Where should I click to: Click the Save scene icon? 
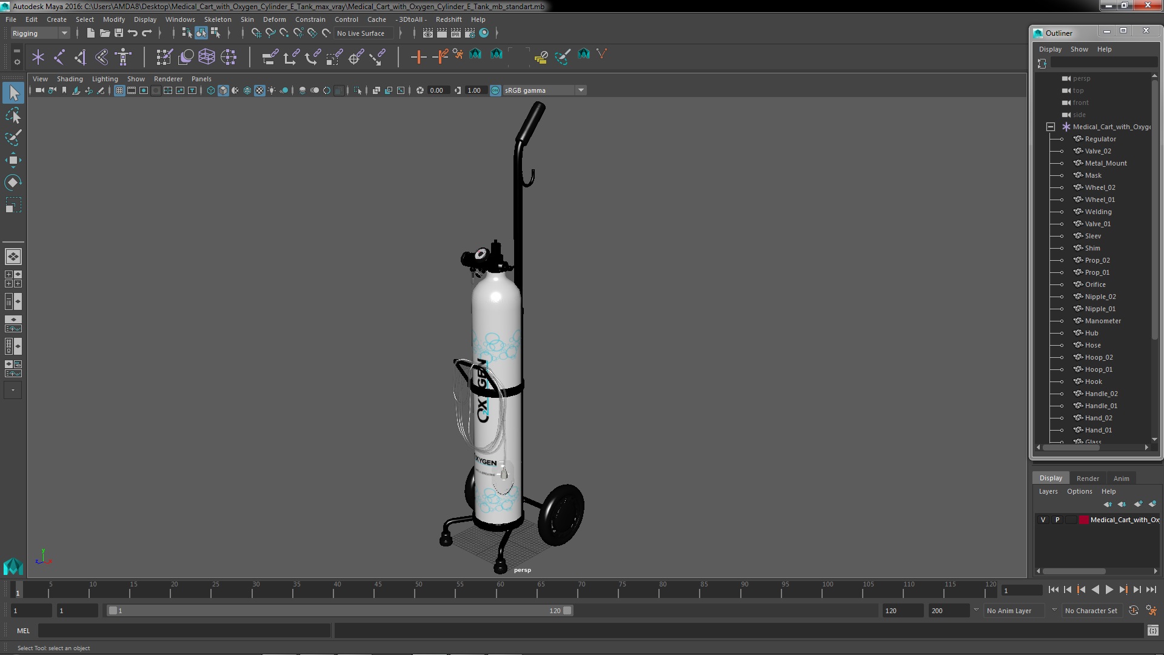pyautogui.click(x=119, y=33)
